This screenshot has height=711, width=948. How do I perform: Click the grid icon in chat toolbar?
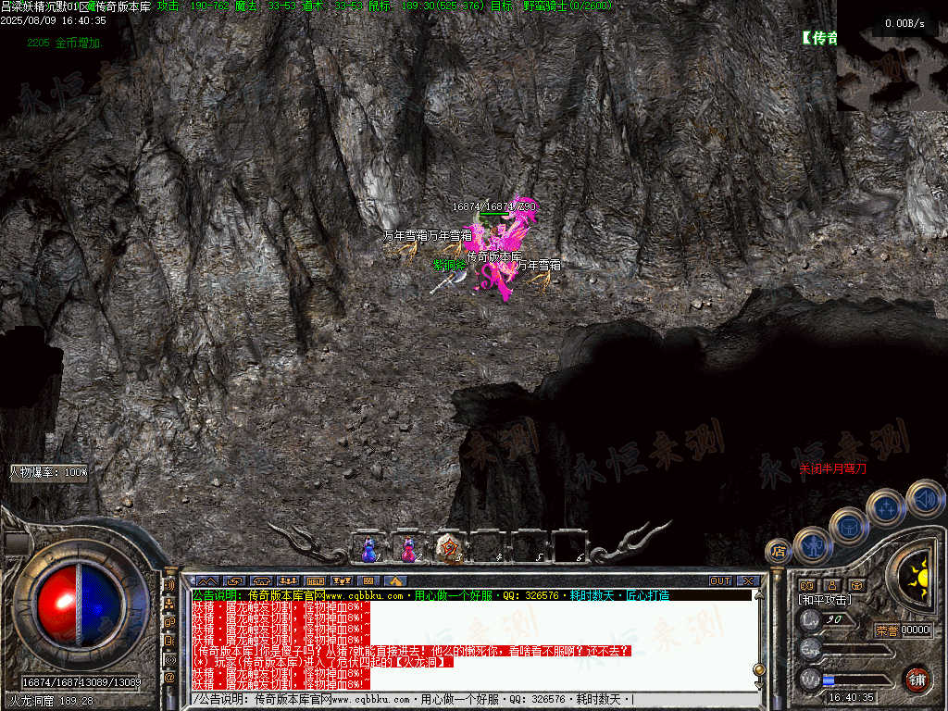368,581
